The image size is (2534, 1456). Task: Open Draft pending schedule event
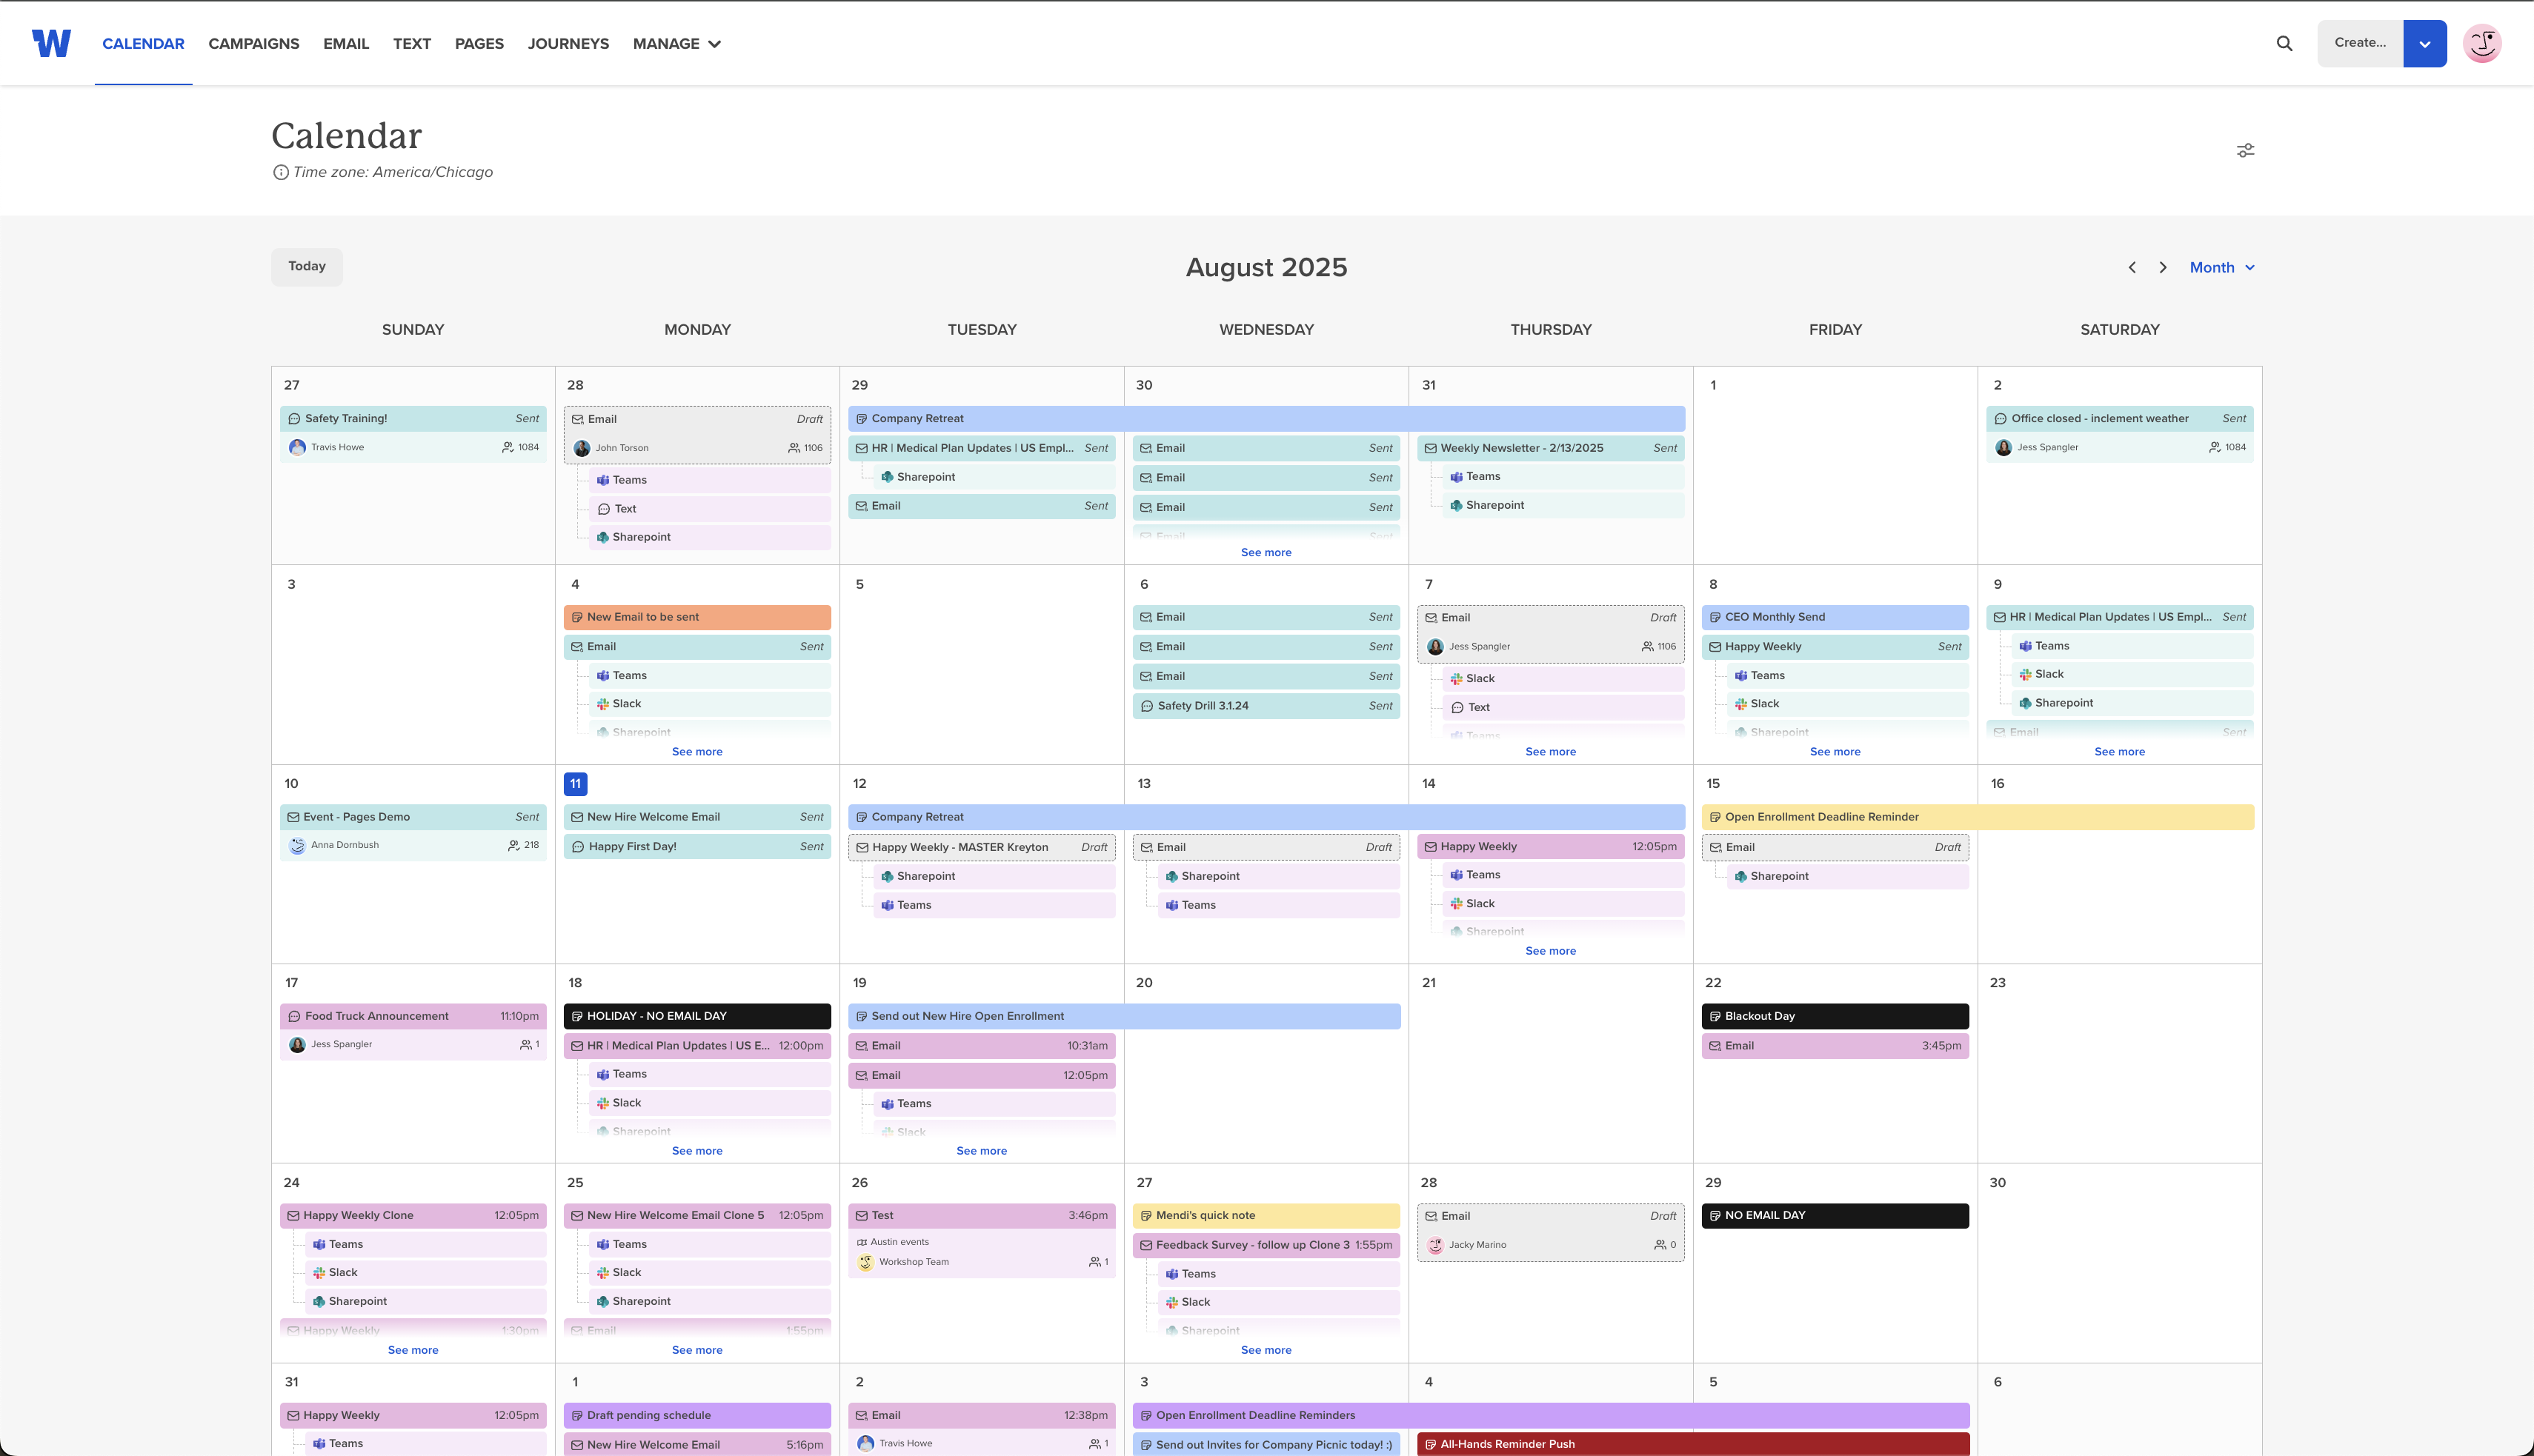[x=697, y=1415]
